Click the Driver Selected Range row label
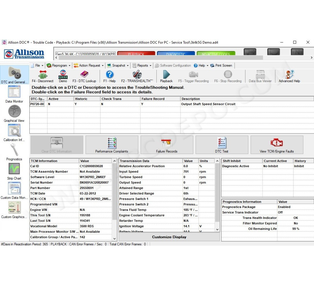The image size is (314, 285). (x=136, y=194)
